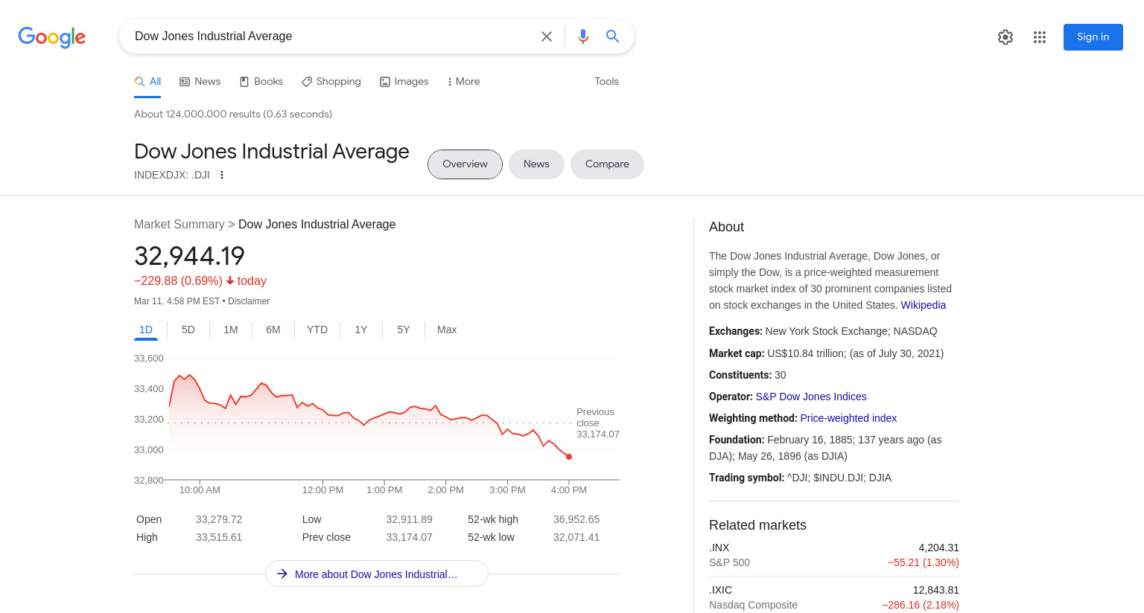The width and height of the screenshot is (1144, 613).
Task: Click the Market Summary breadcrumb
Action: (179, 225)
